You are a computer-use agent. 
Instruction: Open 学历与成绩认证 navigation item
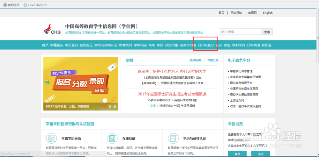point(106,45)
